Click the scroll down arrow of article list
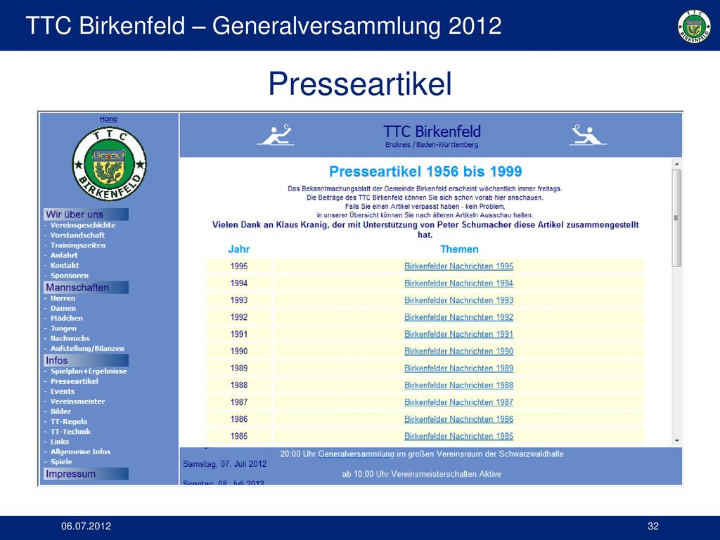Screen dimensions: 720x540 click(676, 440)
